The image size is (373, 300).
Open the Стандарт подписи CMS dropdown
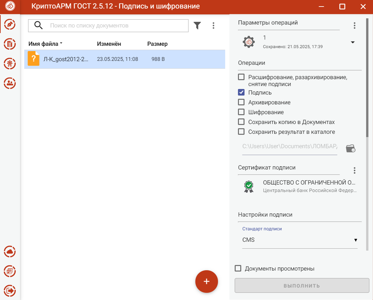click(300, 240)
